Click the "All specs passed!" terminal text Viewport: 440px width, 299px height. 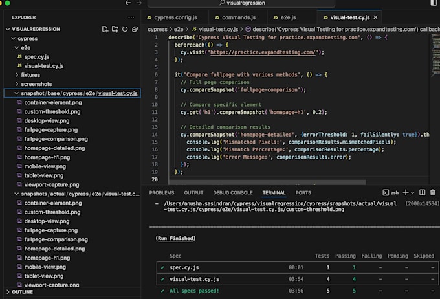194,291
